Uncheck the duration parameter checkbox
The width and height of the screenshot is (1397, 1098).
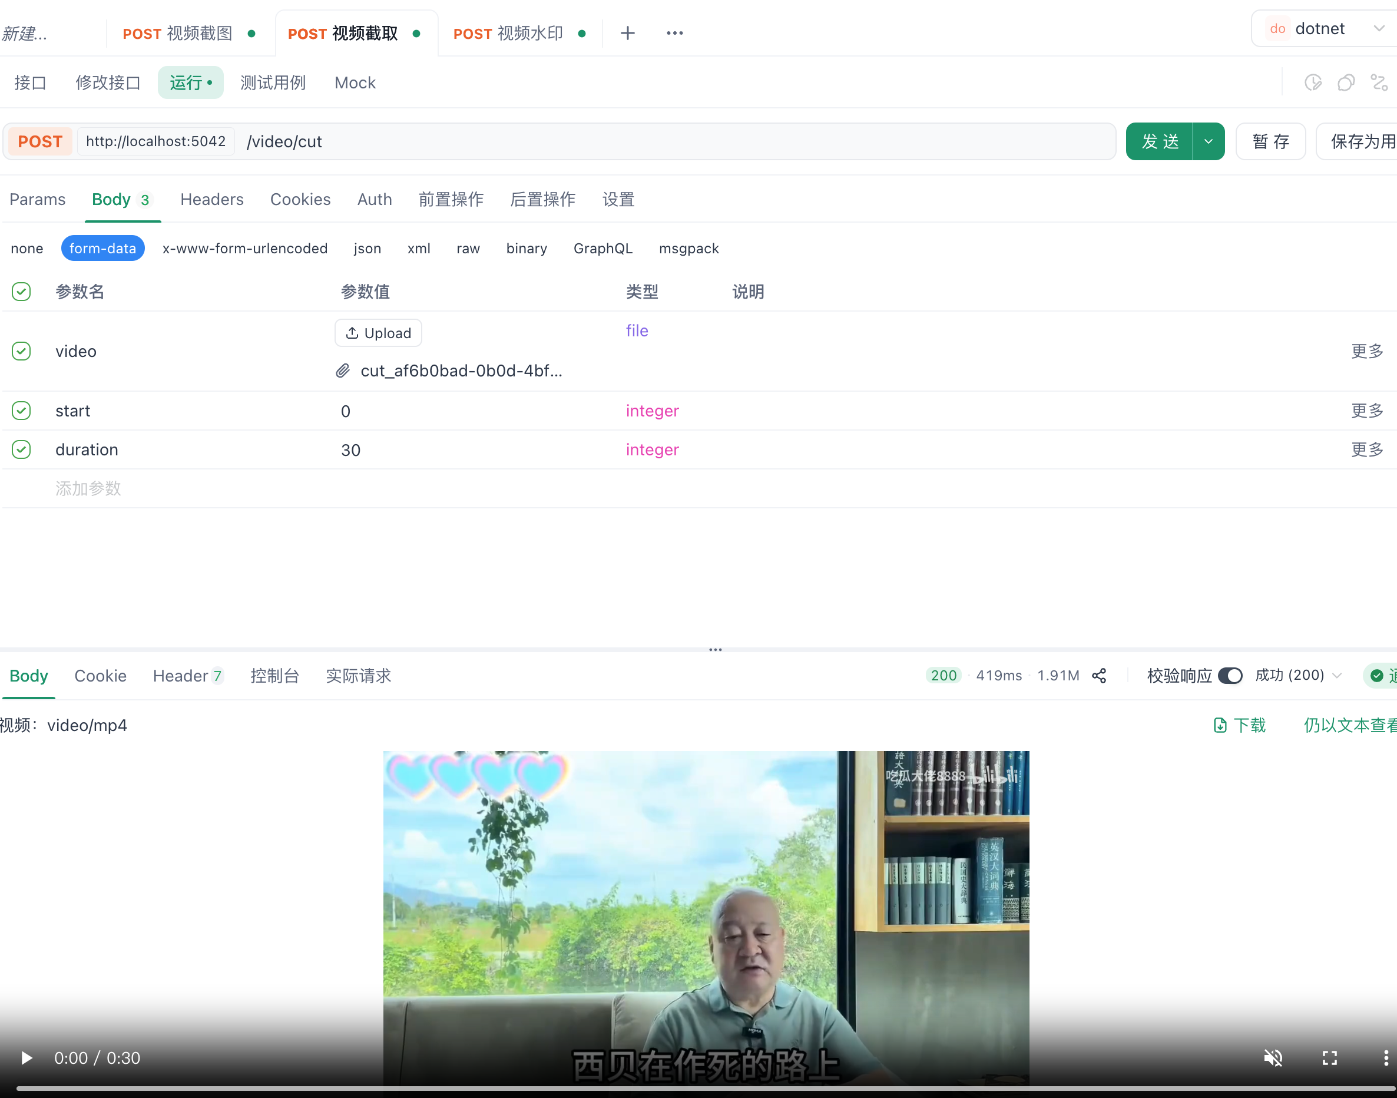click(21, 449)
